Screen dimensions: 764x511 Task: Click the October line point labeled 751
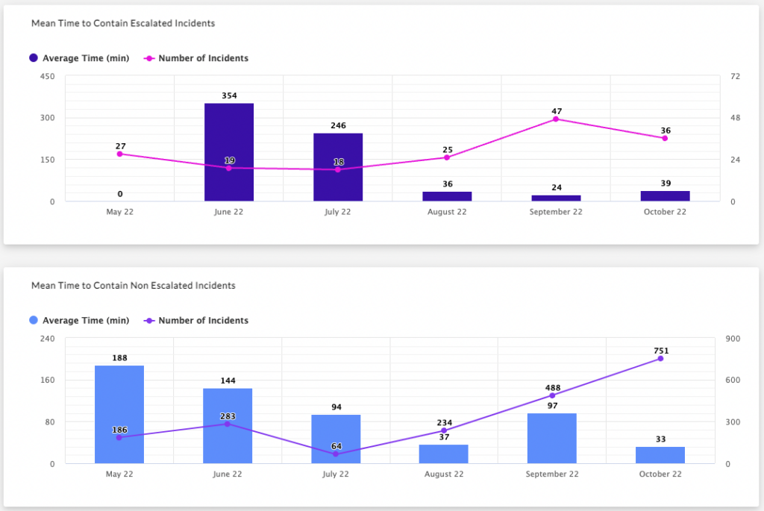click(660, 359)
